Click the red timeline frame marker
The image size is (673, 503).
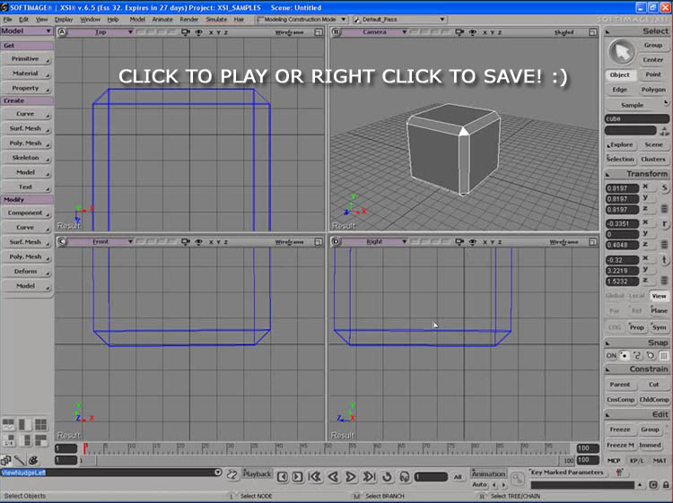[x=85, y=447]
